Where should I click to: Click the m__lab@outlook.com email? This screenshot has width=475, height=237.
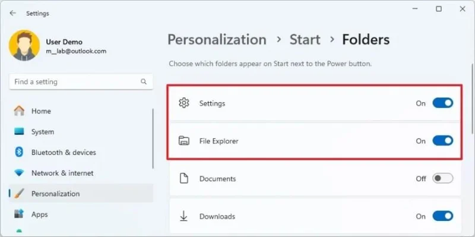tap(76, 51)
